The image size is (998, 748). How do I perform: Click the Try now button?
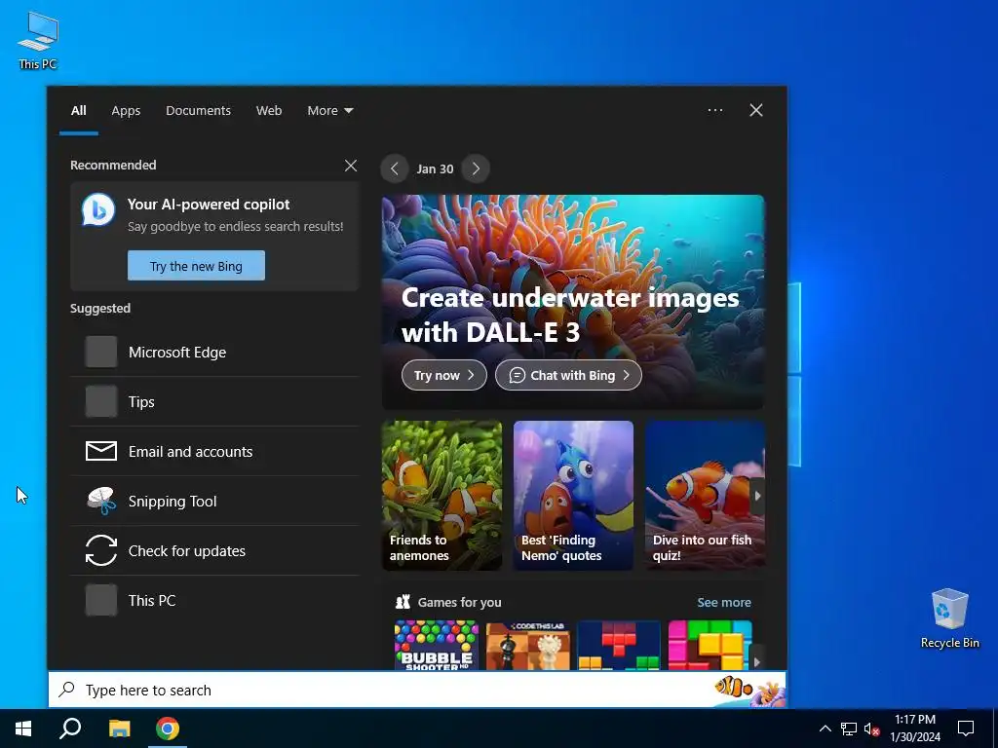(443, 375)
